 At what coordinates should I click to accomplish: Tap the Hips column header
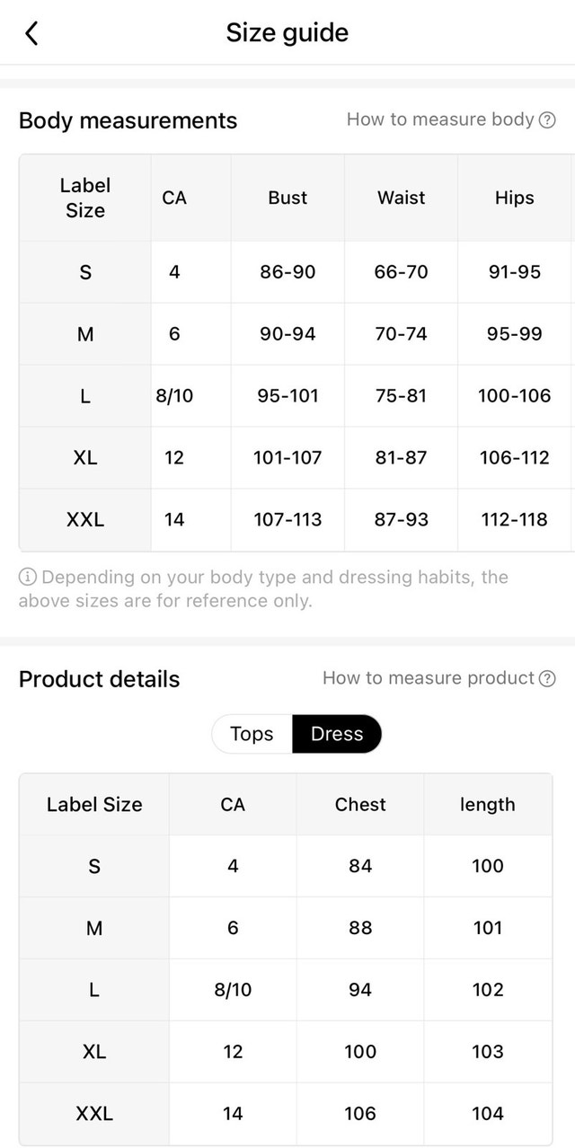coord(515,198)
